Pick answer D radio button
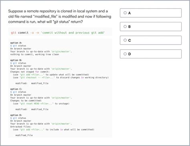 pyautogui.click(x=125, y=54)
